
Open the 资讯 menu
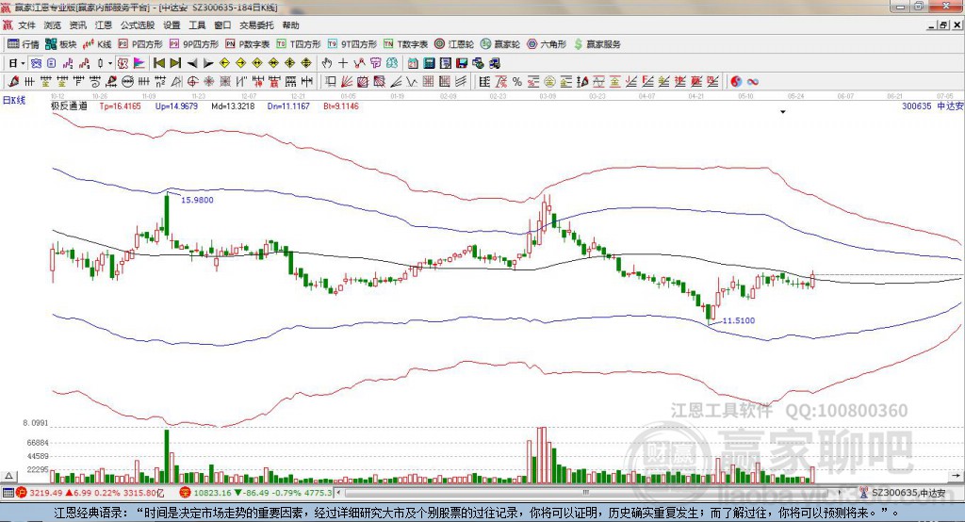77,25
